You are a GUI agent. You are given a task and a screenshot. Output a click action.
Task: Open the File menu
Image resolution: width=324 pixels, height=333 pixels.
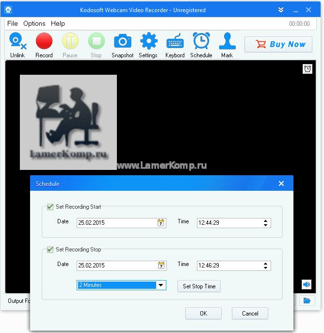click(13, 23)
